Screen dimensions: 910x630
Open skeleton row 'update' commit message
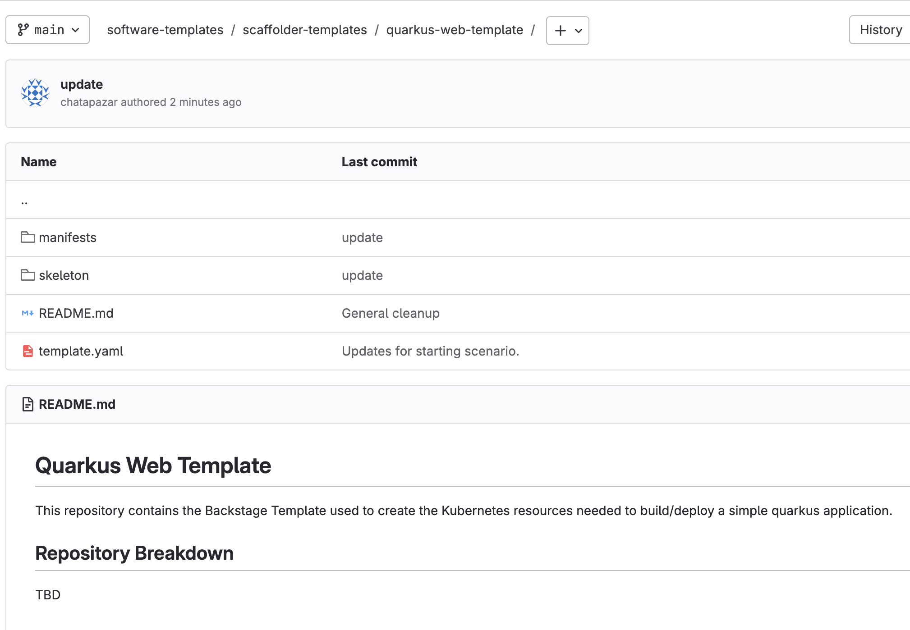pos(362,275)
